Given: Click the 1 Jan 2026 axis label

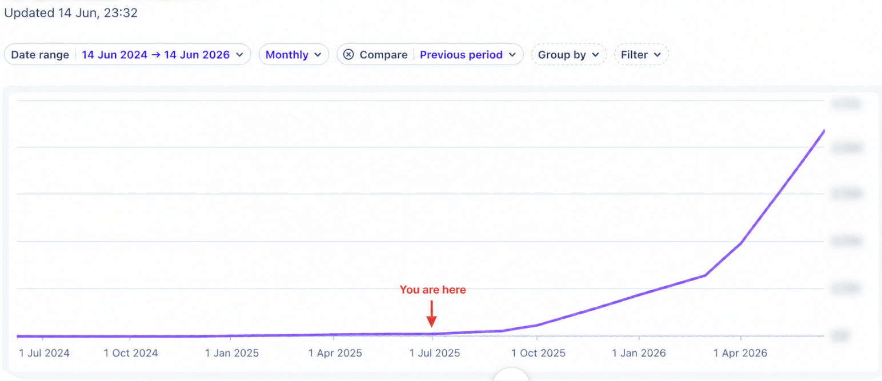Looking at the screenshot, I should pyautogui.click(x=639, y=353).
